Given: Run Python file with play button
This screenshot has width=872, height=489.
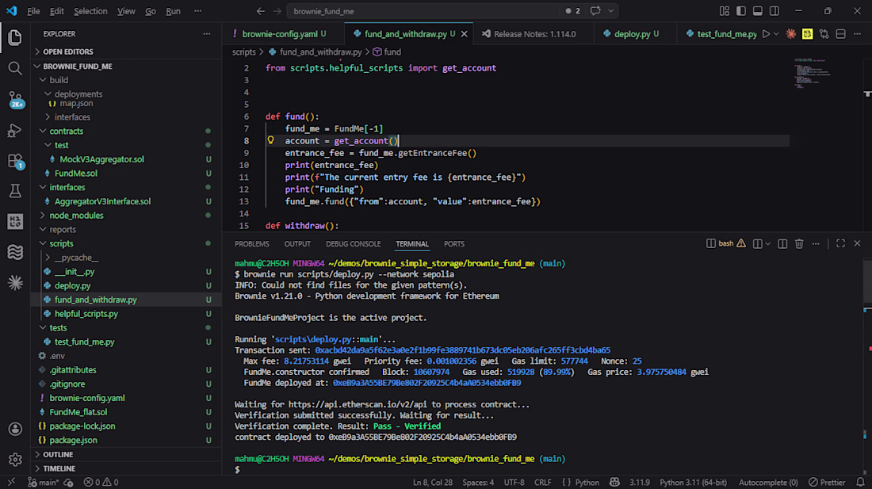Looking at the screenshot, I should (765, 34).
